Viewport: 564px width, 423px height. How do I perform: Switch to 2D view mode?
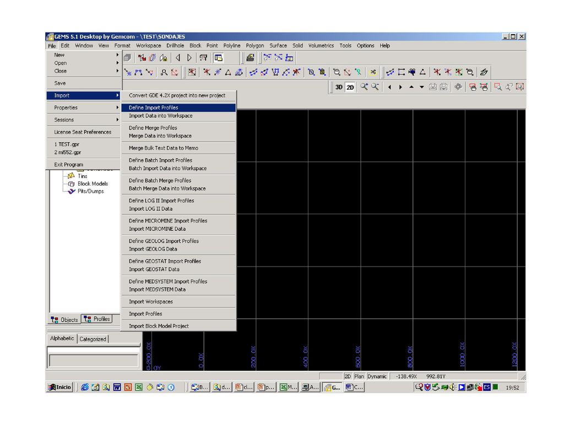tap(350, 87)
